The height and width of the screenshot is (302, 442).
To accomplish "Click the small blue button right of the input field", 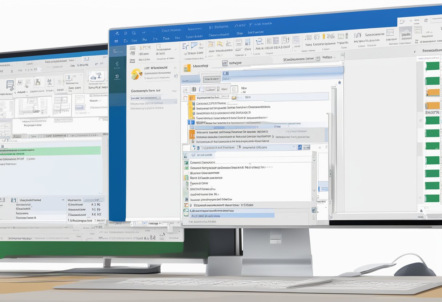I will [300, 147].
